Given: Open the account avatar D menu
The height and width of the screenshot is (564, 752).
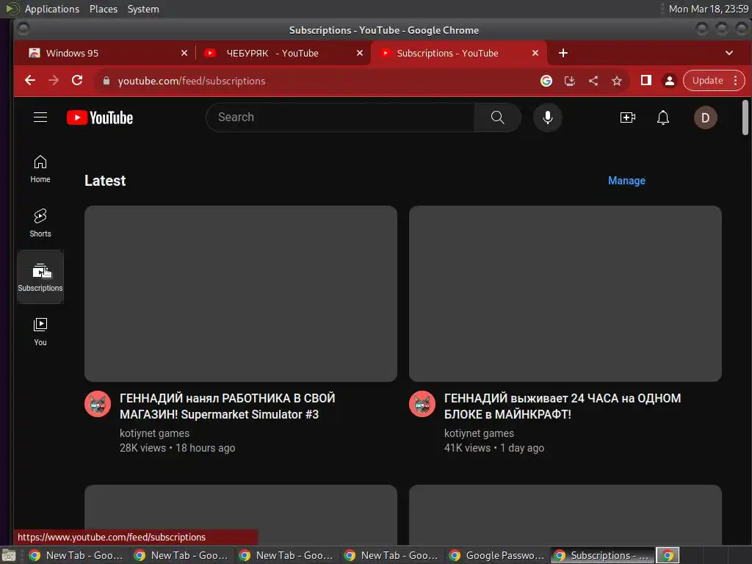Looking at the screenshot, I should (x=705, y=117).
